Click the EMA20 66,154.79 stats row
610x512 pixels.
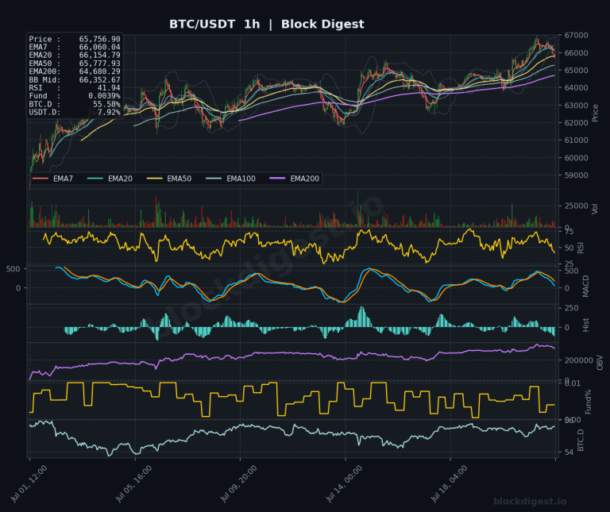[75, 56]
